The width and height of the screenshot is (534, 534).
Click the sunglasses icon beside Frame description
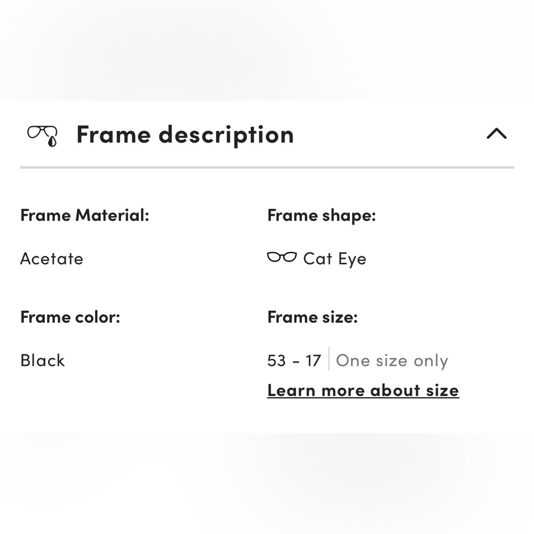[x=43, y=136]
